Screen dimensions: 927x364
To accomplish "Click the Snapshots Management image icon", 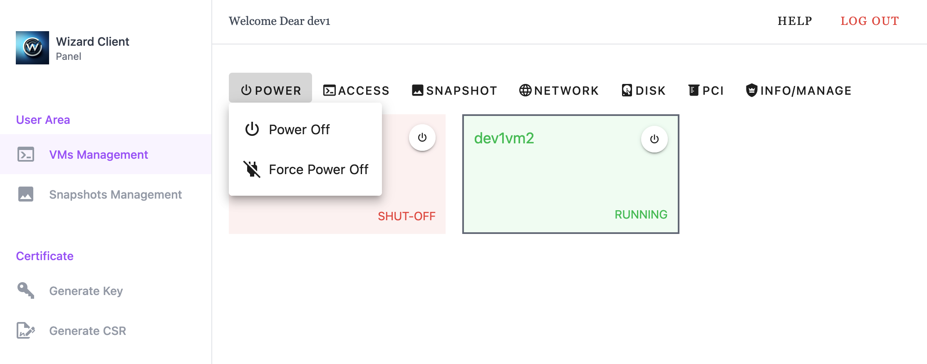I will pyautogui.click(x=26, y=194).
